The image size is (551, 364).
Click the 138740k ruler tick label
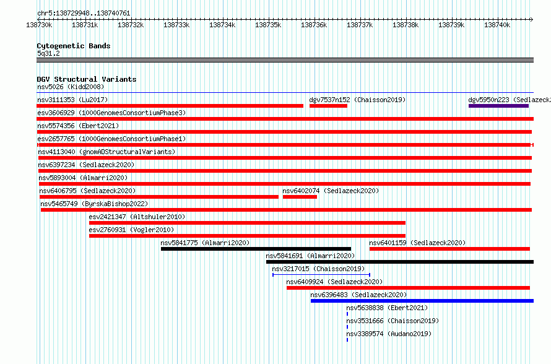point(497,25)
